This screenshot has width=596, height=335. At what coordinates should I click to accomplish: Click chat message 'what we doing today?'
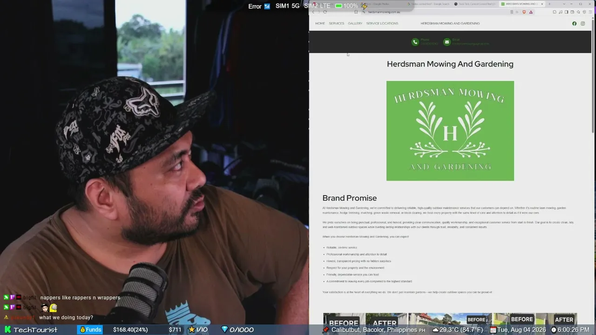pos(66,318)
